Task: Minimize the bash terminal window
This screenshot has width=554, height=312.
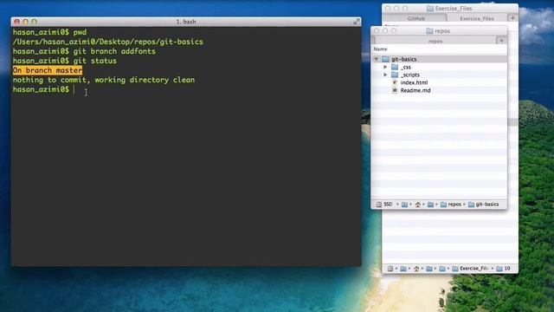Action: point(25,22)
